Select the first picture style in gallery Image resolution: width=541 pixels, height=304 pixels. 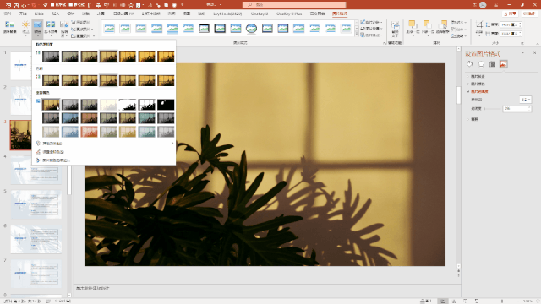tap(109, 28)
